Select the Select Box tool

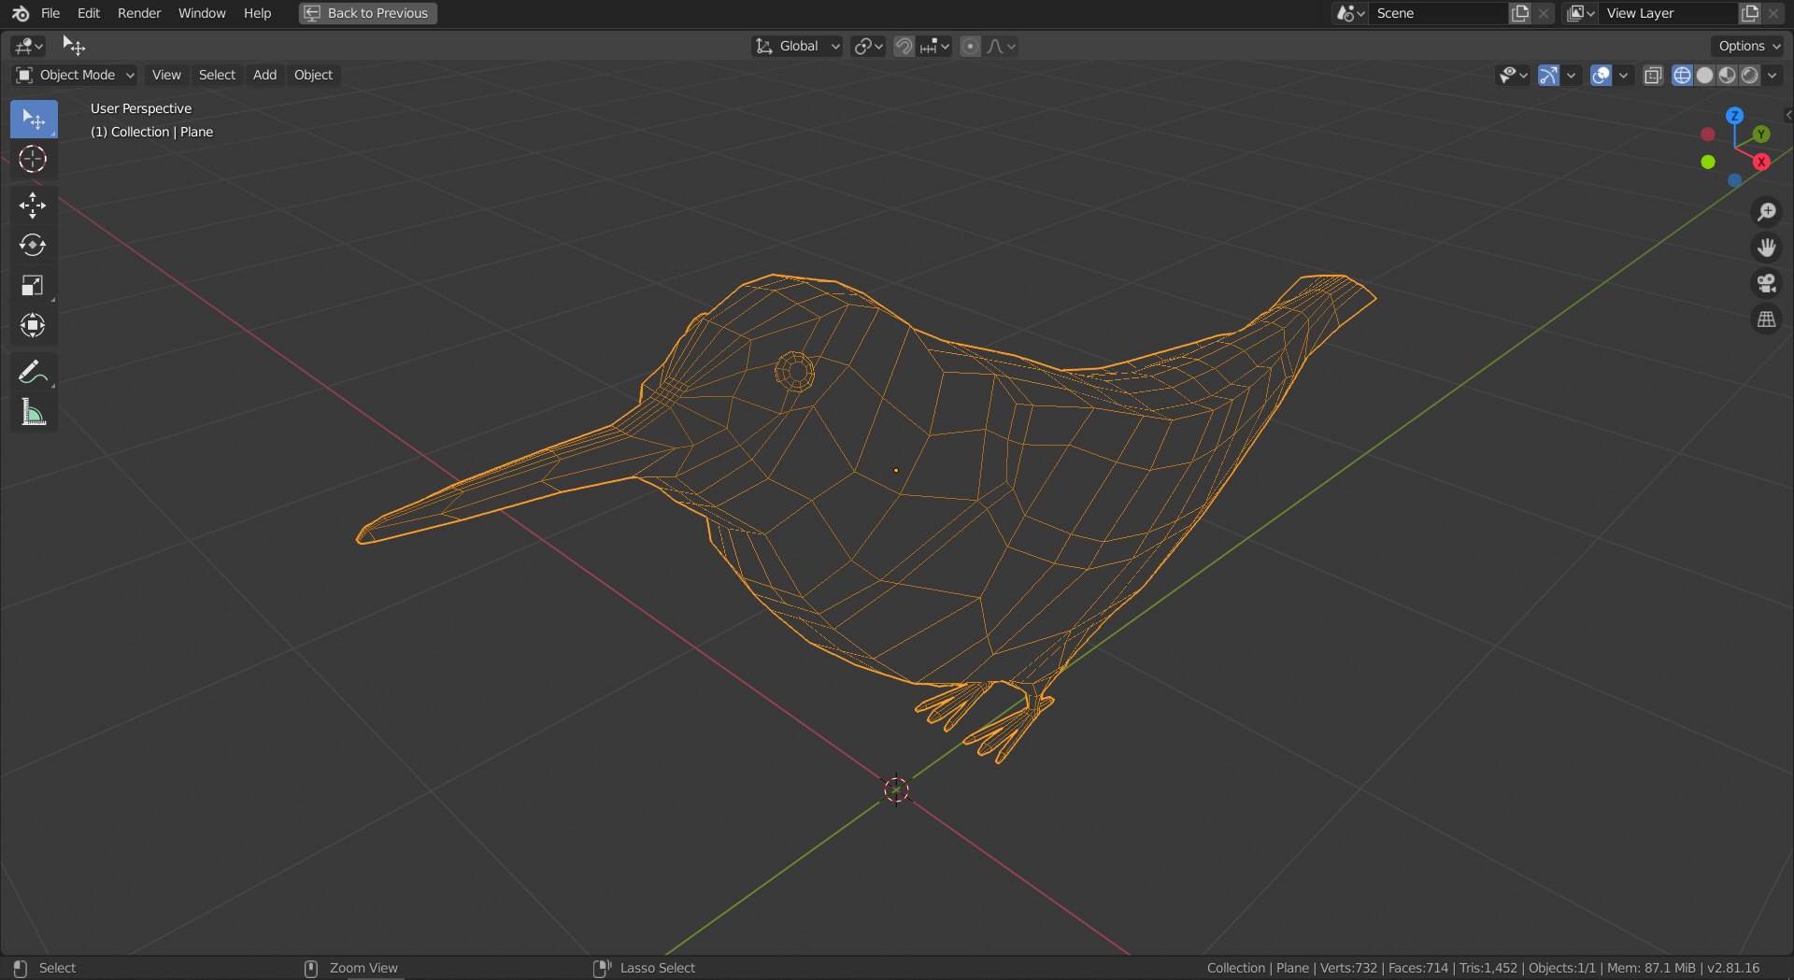coord(34,120)
